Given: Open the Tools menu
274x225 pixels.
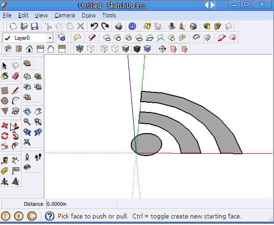Looking at the screenshot, I should (109, 15).
